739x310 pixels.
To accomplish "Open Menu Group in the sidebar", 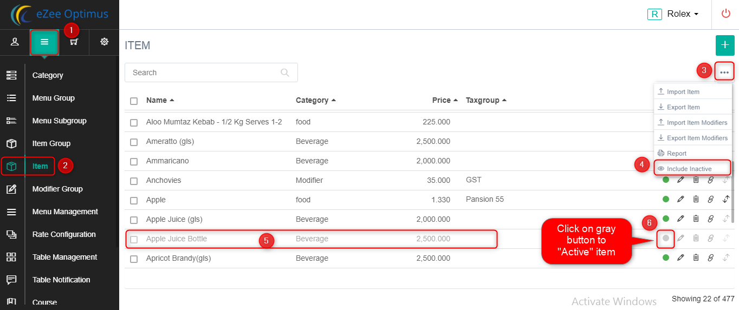I will click(x=53, y=98).
